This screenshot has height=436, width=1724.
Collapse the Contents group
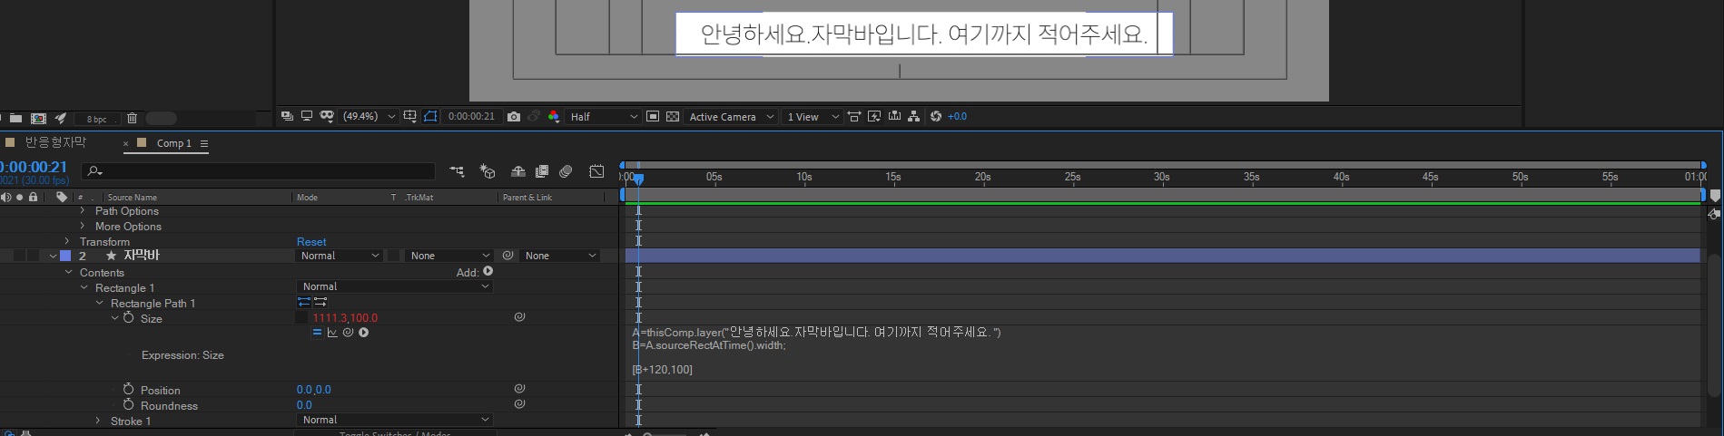click(x=68, y=272)
